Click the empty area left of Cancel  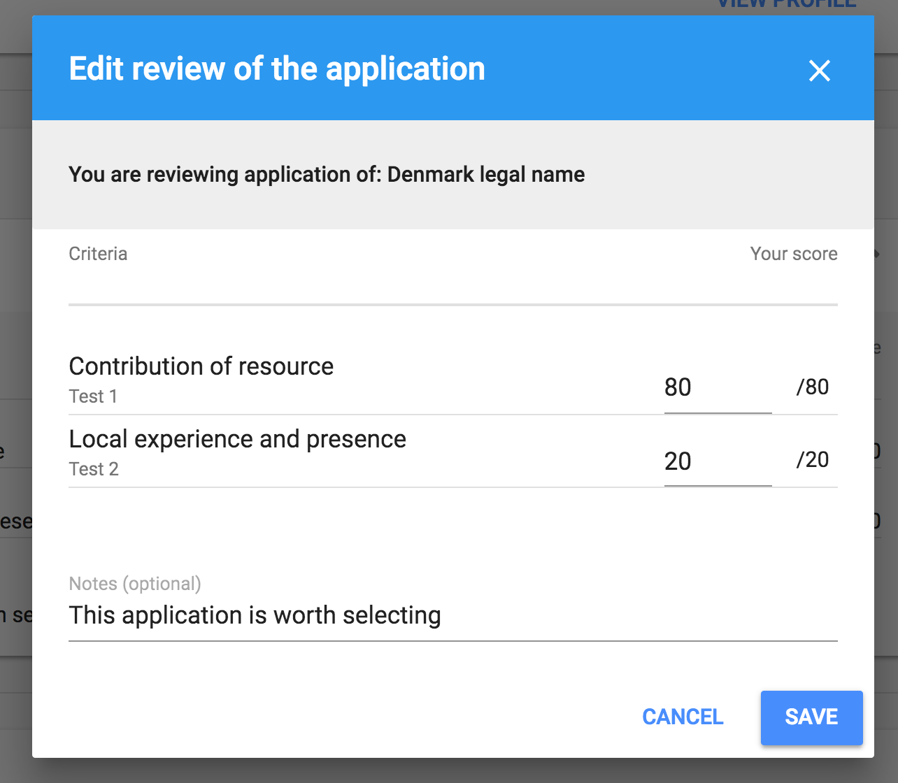click(x=350, y=717)
